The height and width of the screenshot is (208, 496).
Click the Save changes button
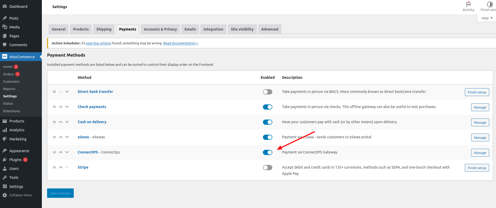tap(60, 193)
